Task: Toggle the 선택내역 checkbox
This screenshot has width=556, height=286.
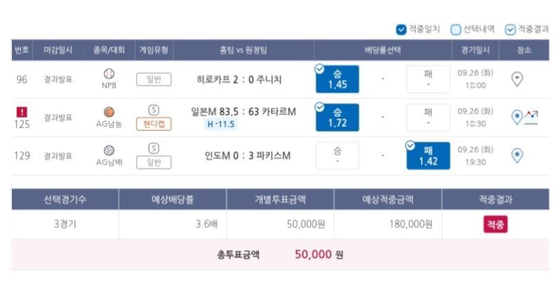Action: (455, 29)
